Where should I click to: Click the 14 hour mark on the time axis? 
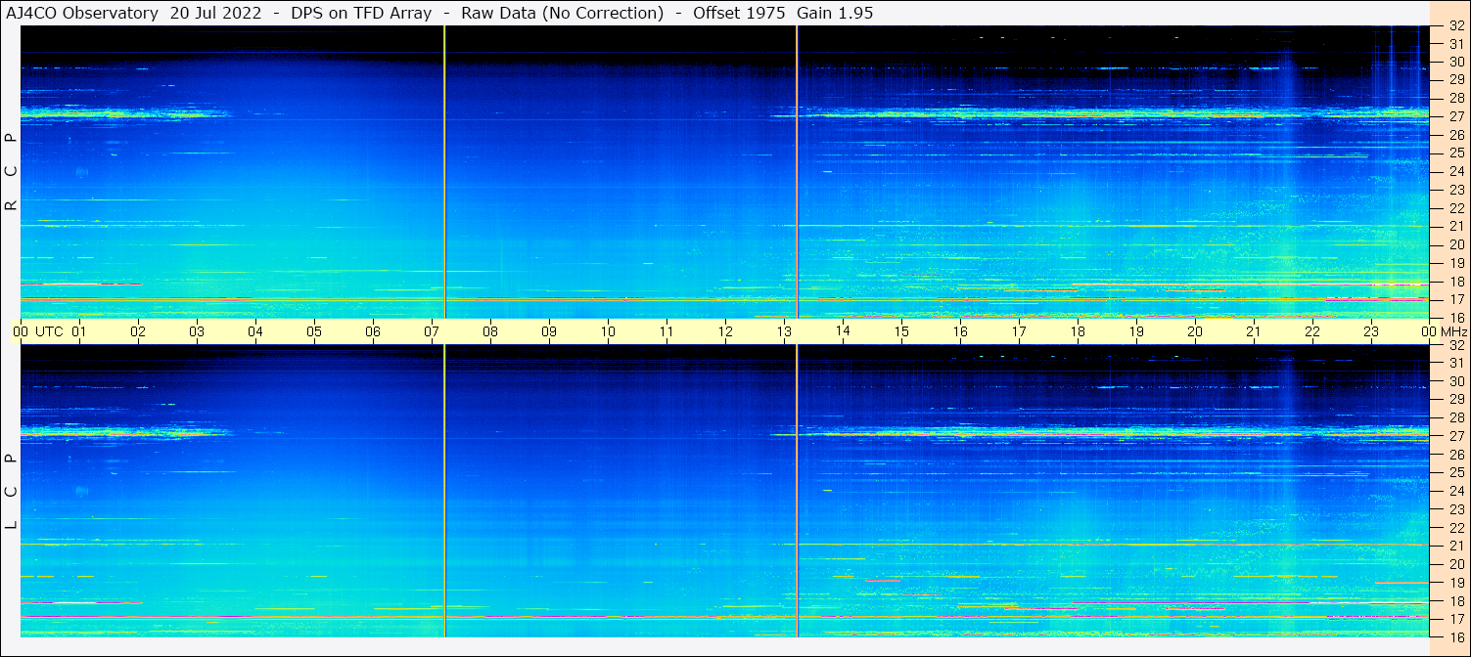pos(843,331)
